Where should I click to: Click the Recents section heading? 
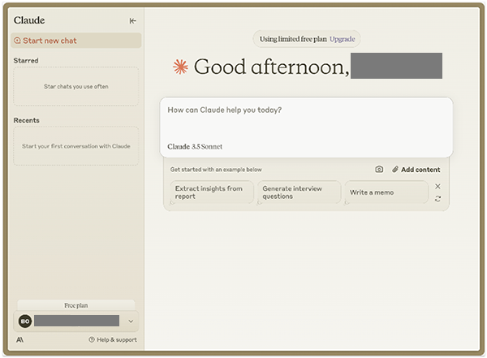point(27,120)
